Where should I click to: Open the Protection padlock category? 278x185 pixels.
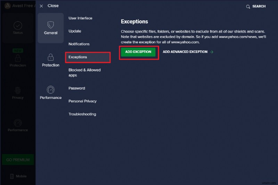click(x=51, y=57)
